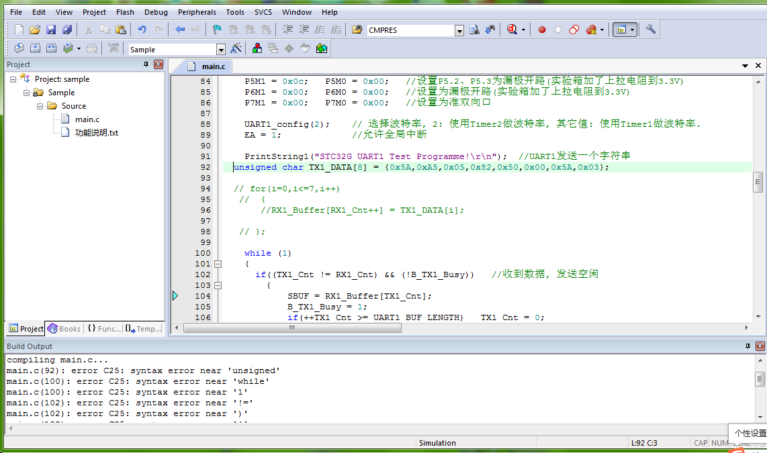This screenshot has height=453, width=767.
Task: Open Find in Files
Action: click(x=357, y=30)
